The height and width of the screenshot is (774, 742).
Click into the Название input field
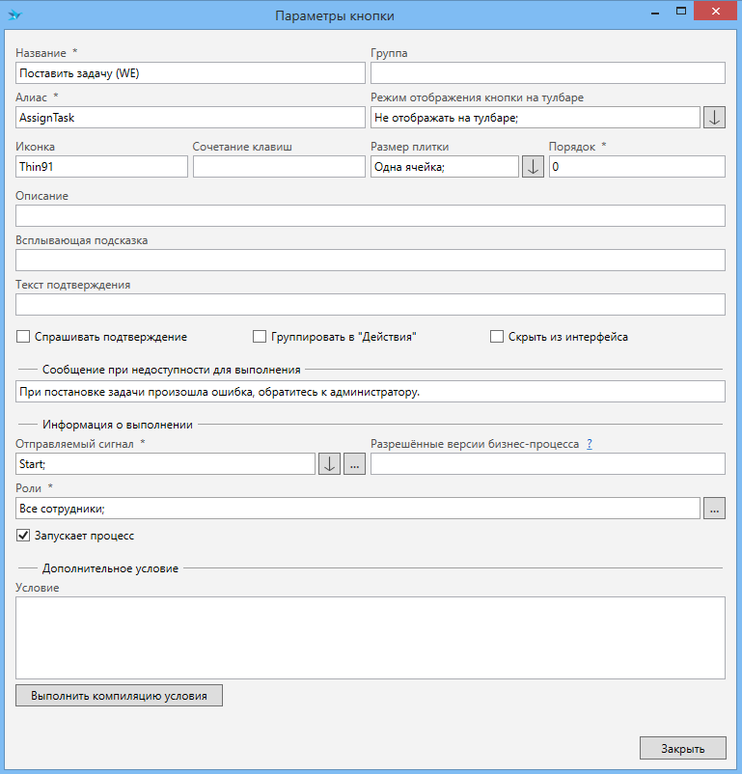click(190, 73)
